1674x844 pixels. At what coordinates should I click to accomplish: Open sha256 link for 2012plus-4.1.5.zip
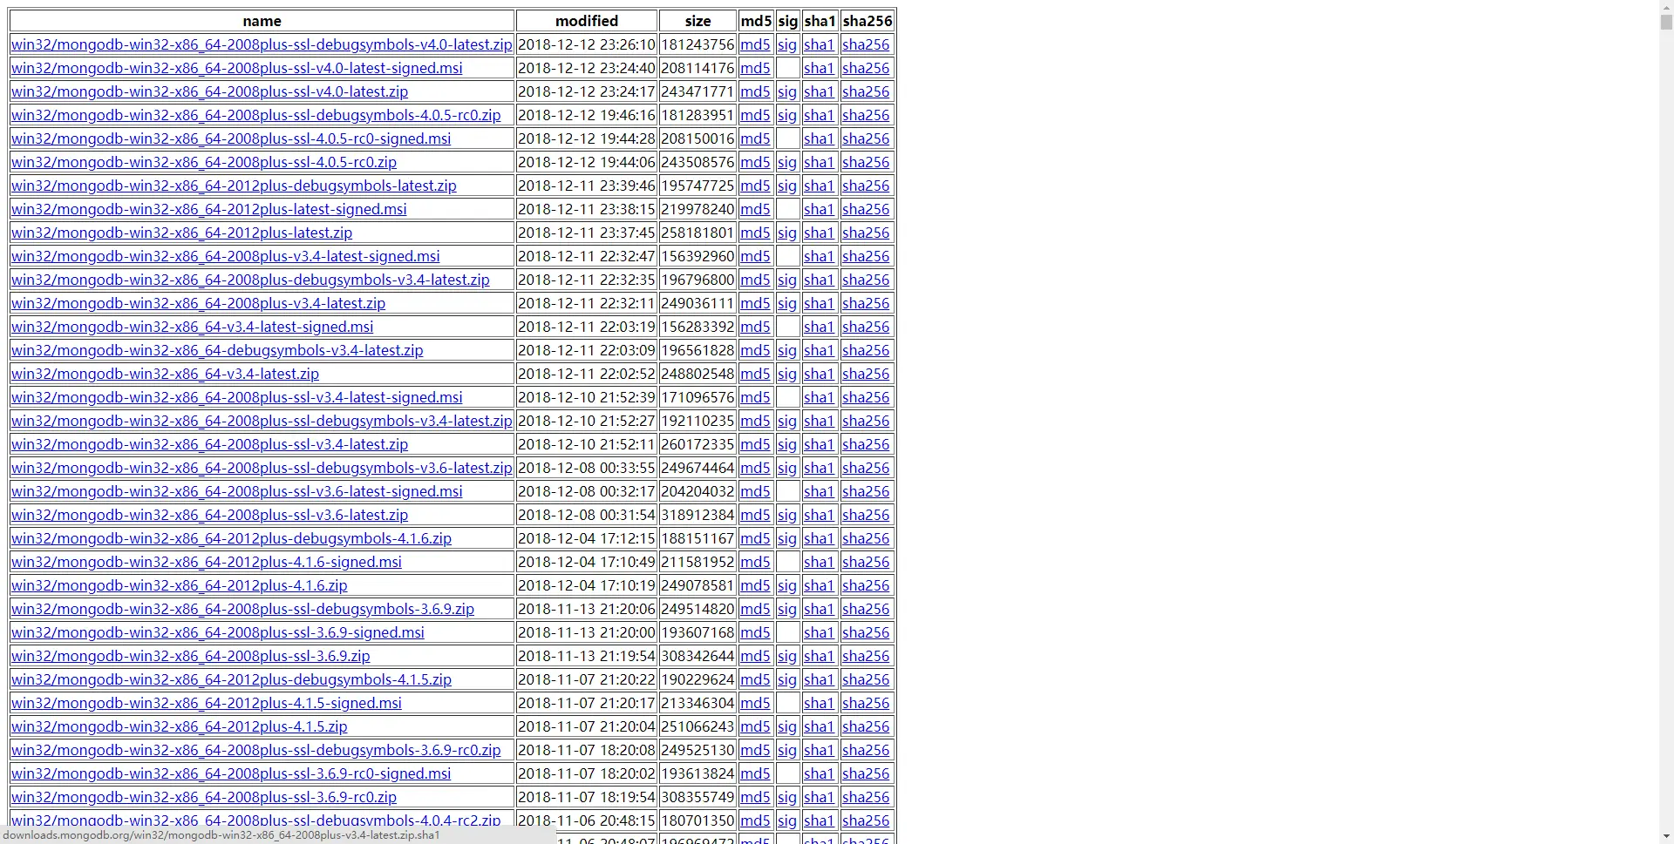pos(866,726)
